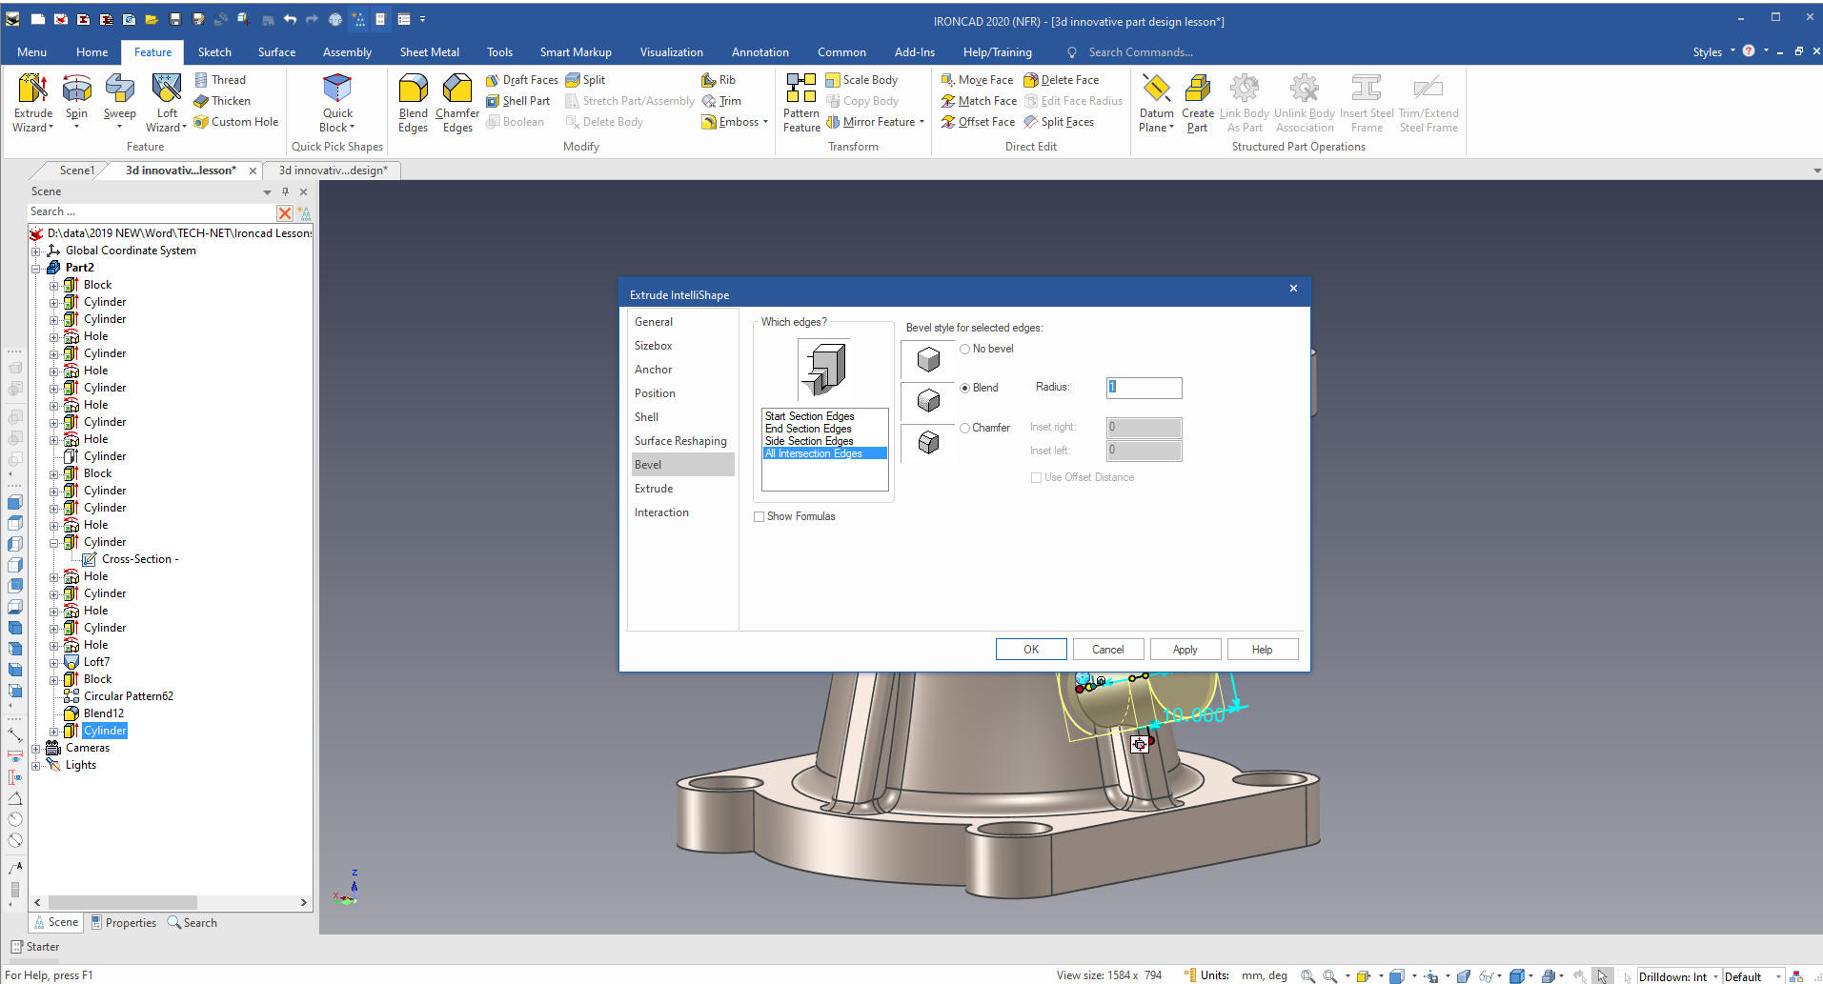Image resolution: width=1823 pixels, height=984 pixels.
Task: Click the Help button in dialog
Action: click(x=1262, y=650)
